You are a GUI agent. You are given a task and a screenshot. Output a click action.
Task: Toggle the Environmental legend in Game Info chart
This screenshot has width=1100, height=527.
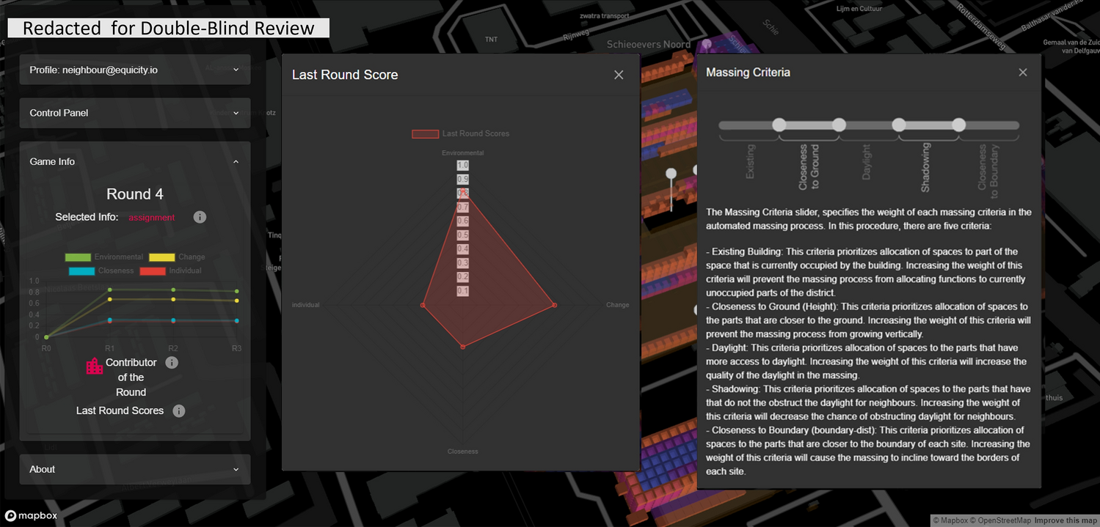coord(104,257)
